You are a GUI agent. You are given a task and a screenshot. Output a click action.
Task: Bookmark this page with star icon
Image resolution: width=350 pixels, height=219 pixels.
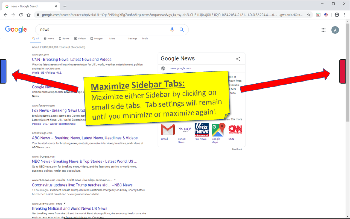(309, 15)
